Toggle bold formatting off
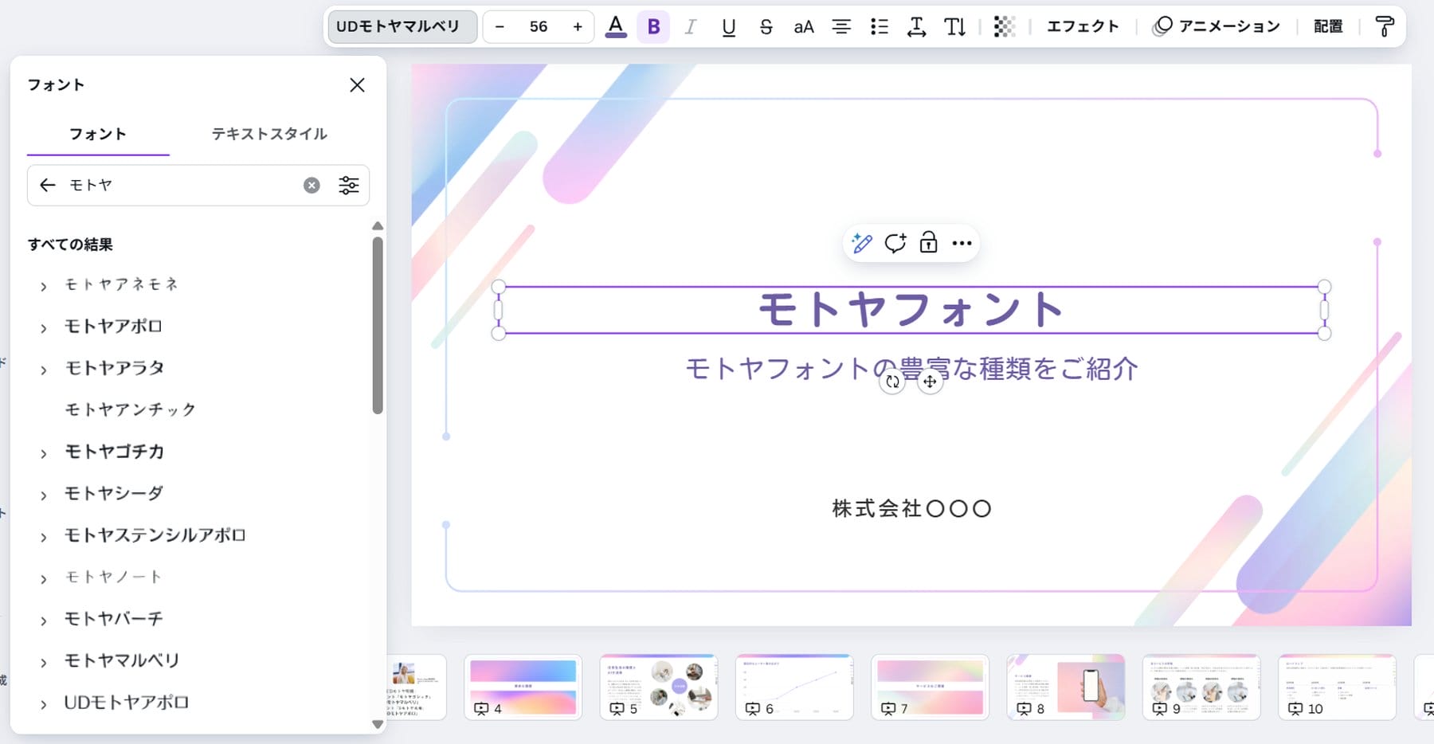This screenshot has height=744, width=1434. pyautogui.click(x=653, y=26)
